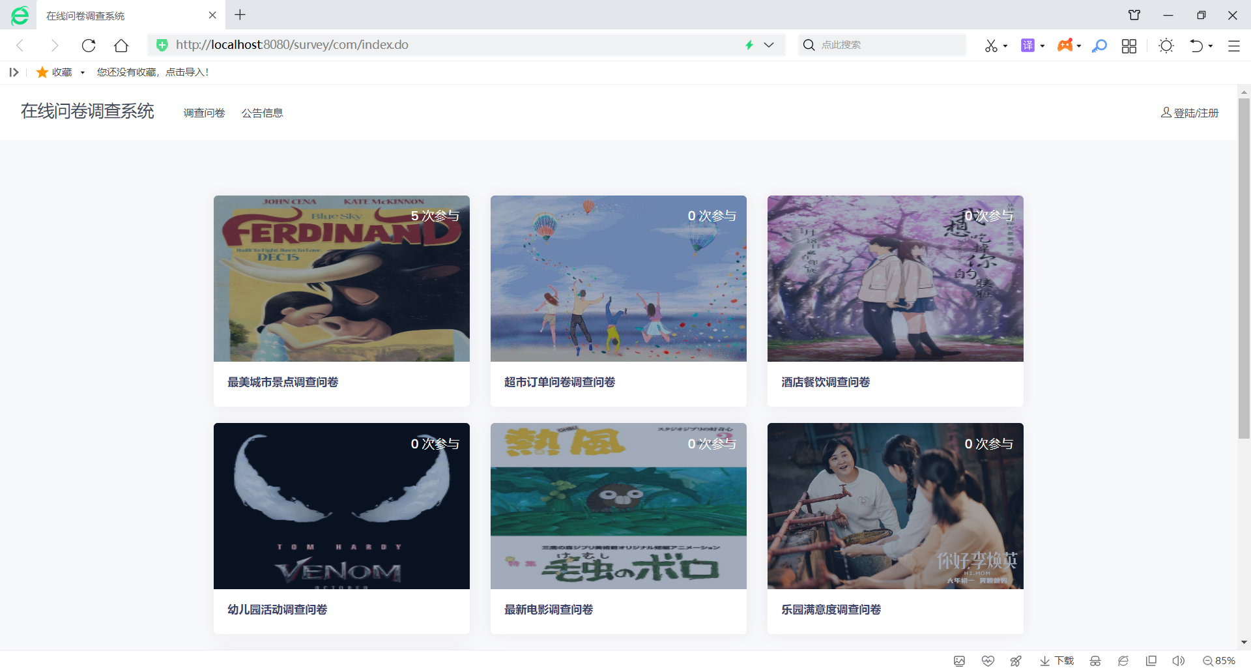Viewport: 1251px width, 670px height.
Task: Go to the browser home page icon
Action: (x=121, y=45)
